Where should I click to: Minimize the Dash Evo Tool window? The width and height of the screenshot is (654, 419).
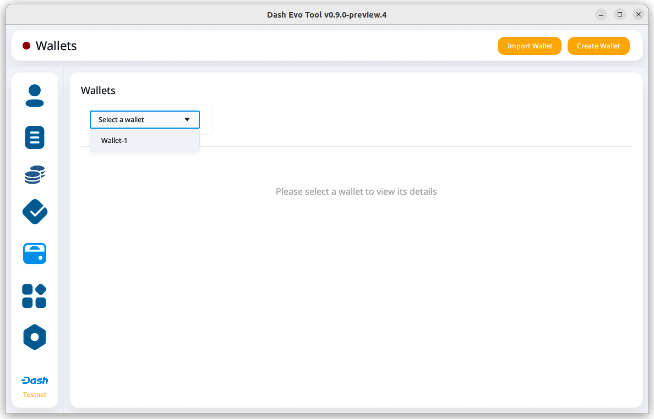click(x=601, y=15)
